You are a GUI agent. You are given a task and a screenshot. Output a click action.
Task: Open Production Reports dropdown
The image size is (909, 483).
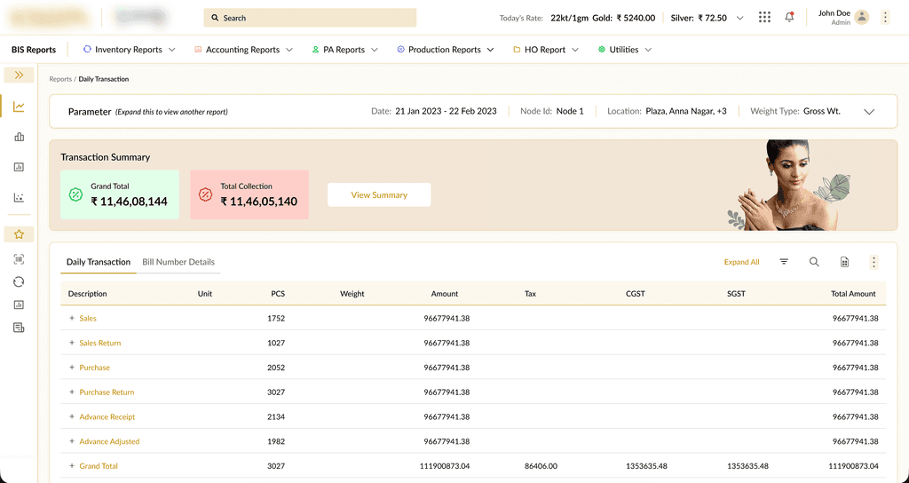point(446,50)
